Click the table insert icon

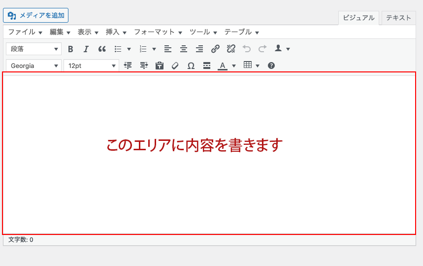(x=248, y=65)
